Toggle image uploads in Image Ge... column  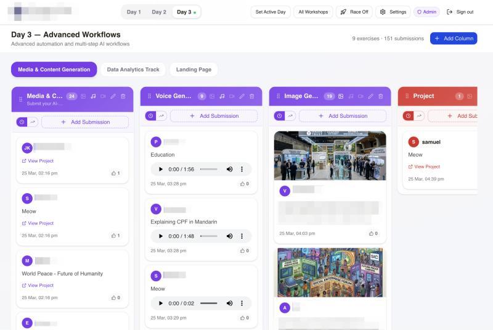tap(341, 96)
